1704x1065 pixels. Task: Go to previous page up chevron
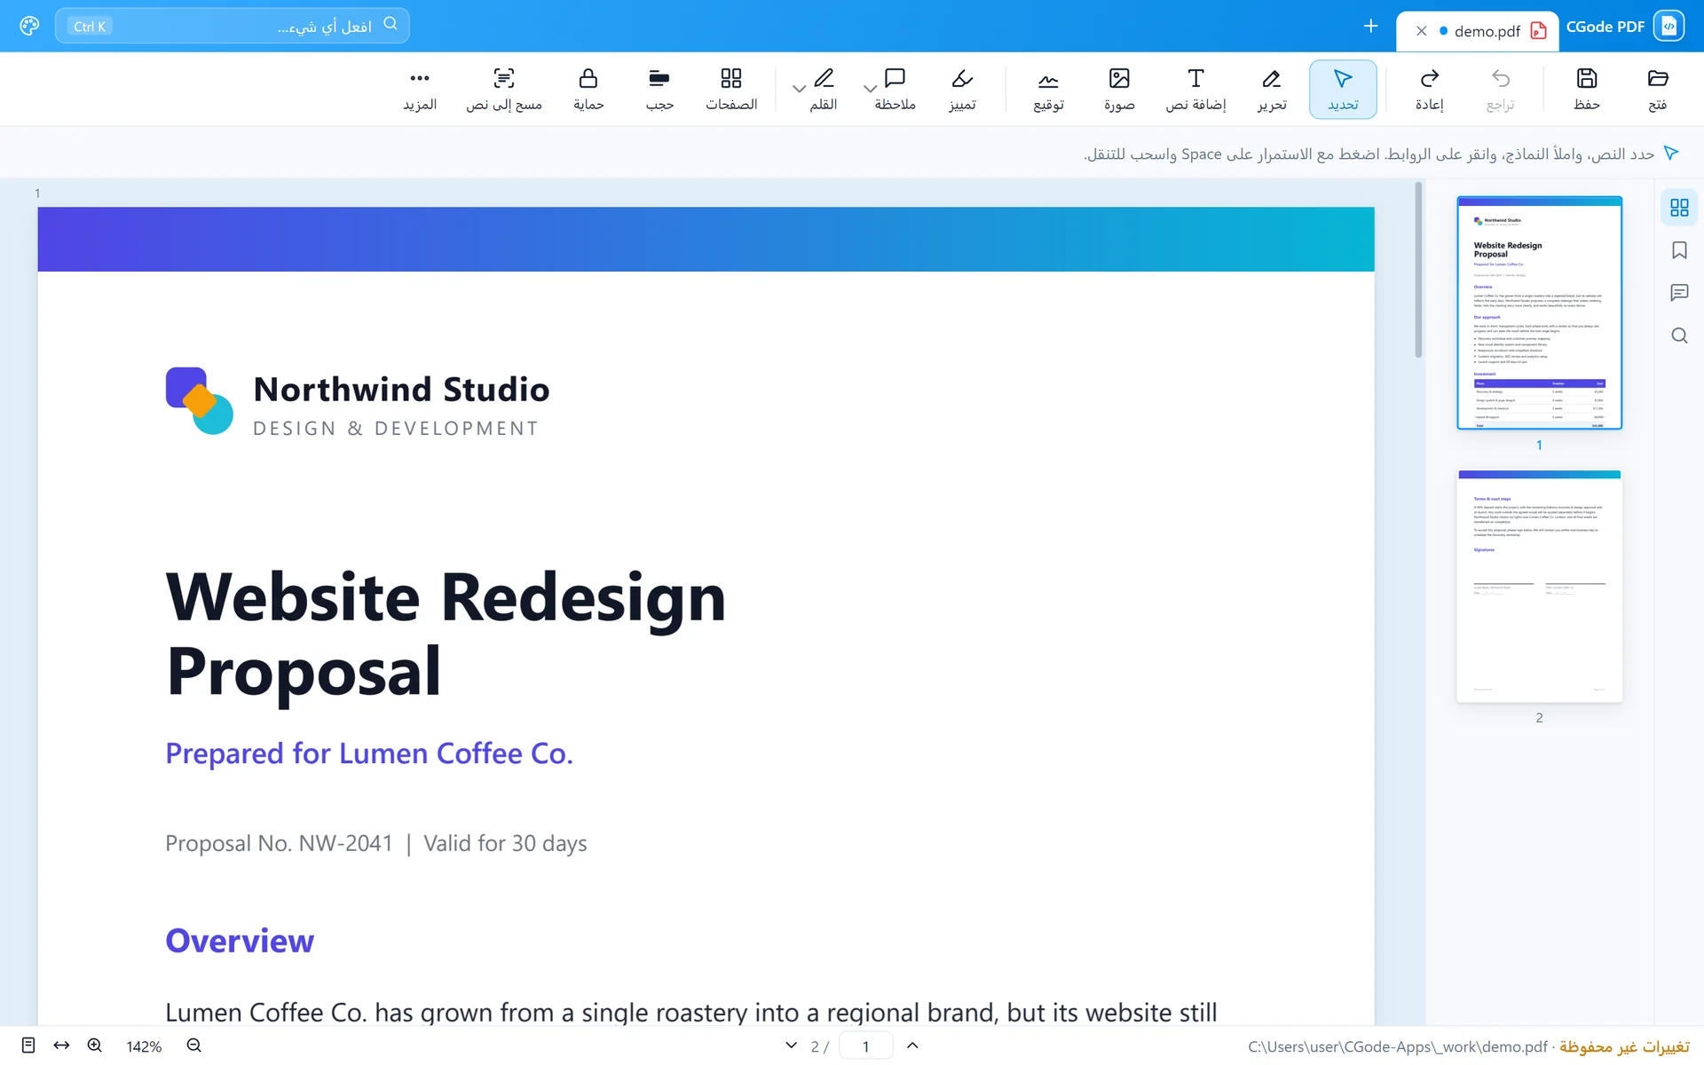tap(912, 1045)
